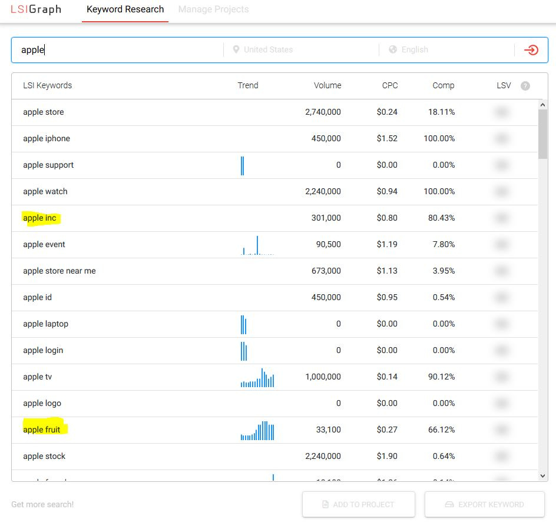Click the location pin icon
The width and height of the screenshot is (556, 526).
pos(236,49)
